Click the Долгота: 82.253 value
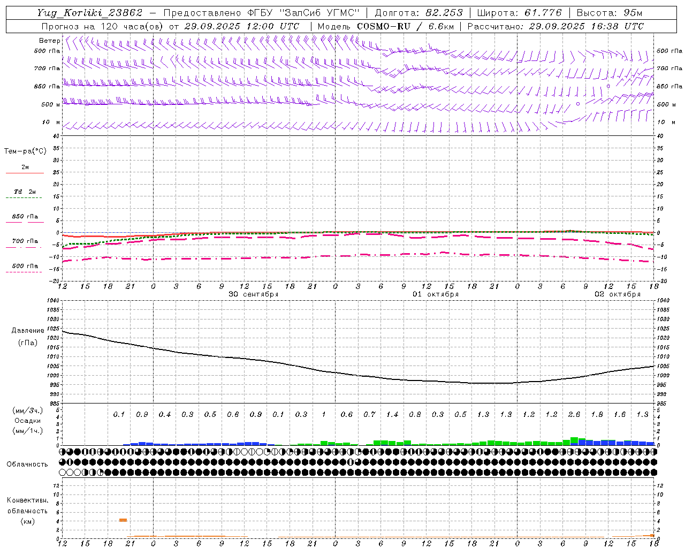 coord(418,13)
